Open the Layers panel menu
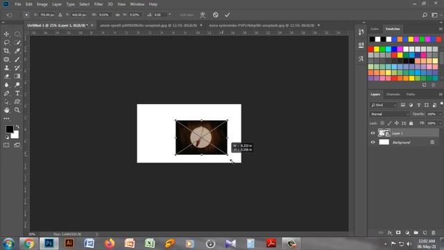The height and width of the screenshot is (250, 444). (x=441, y=94)
